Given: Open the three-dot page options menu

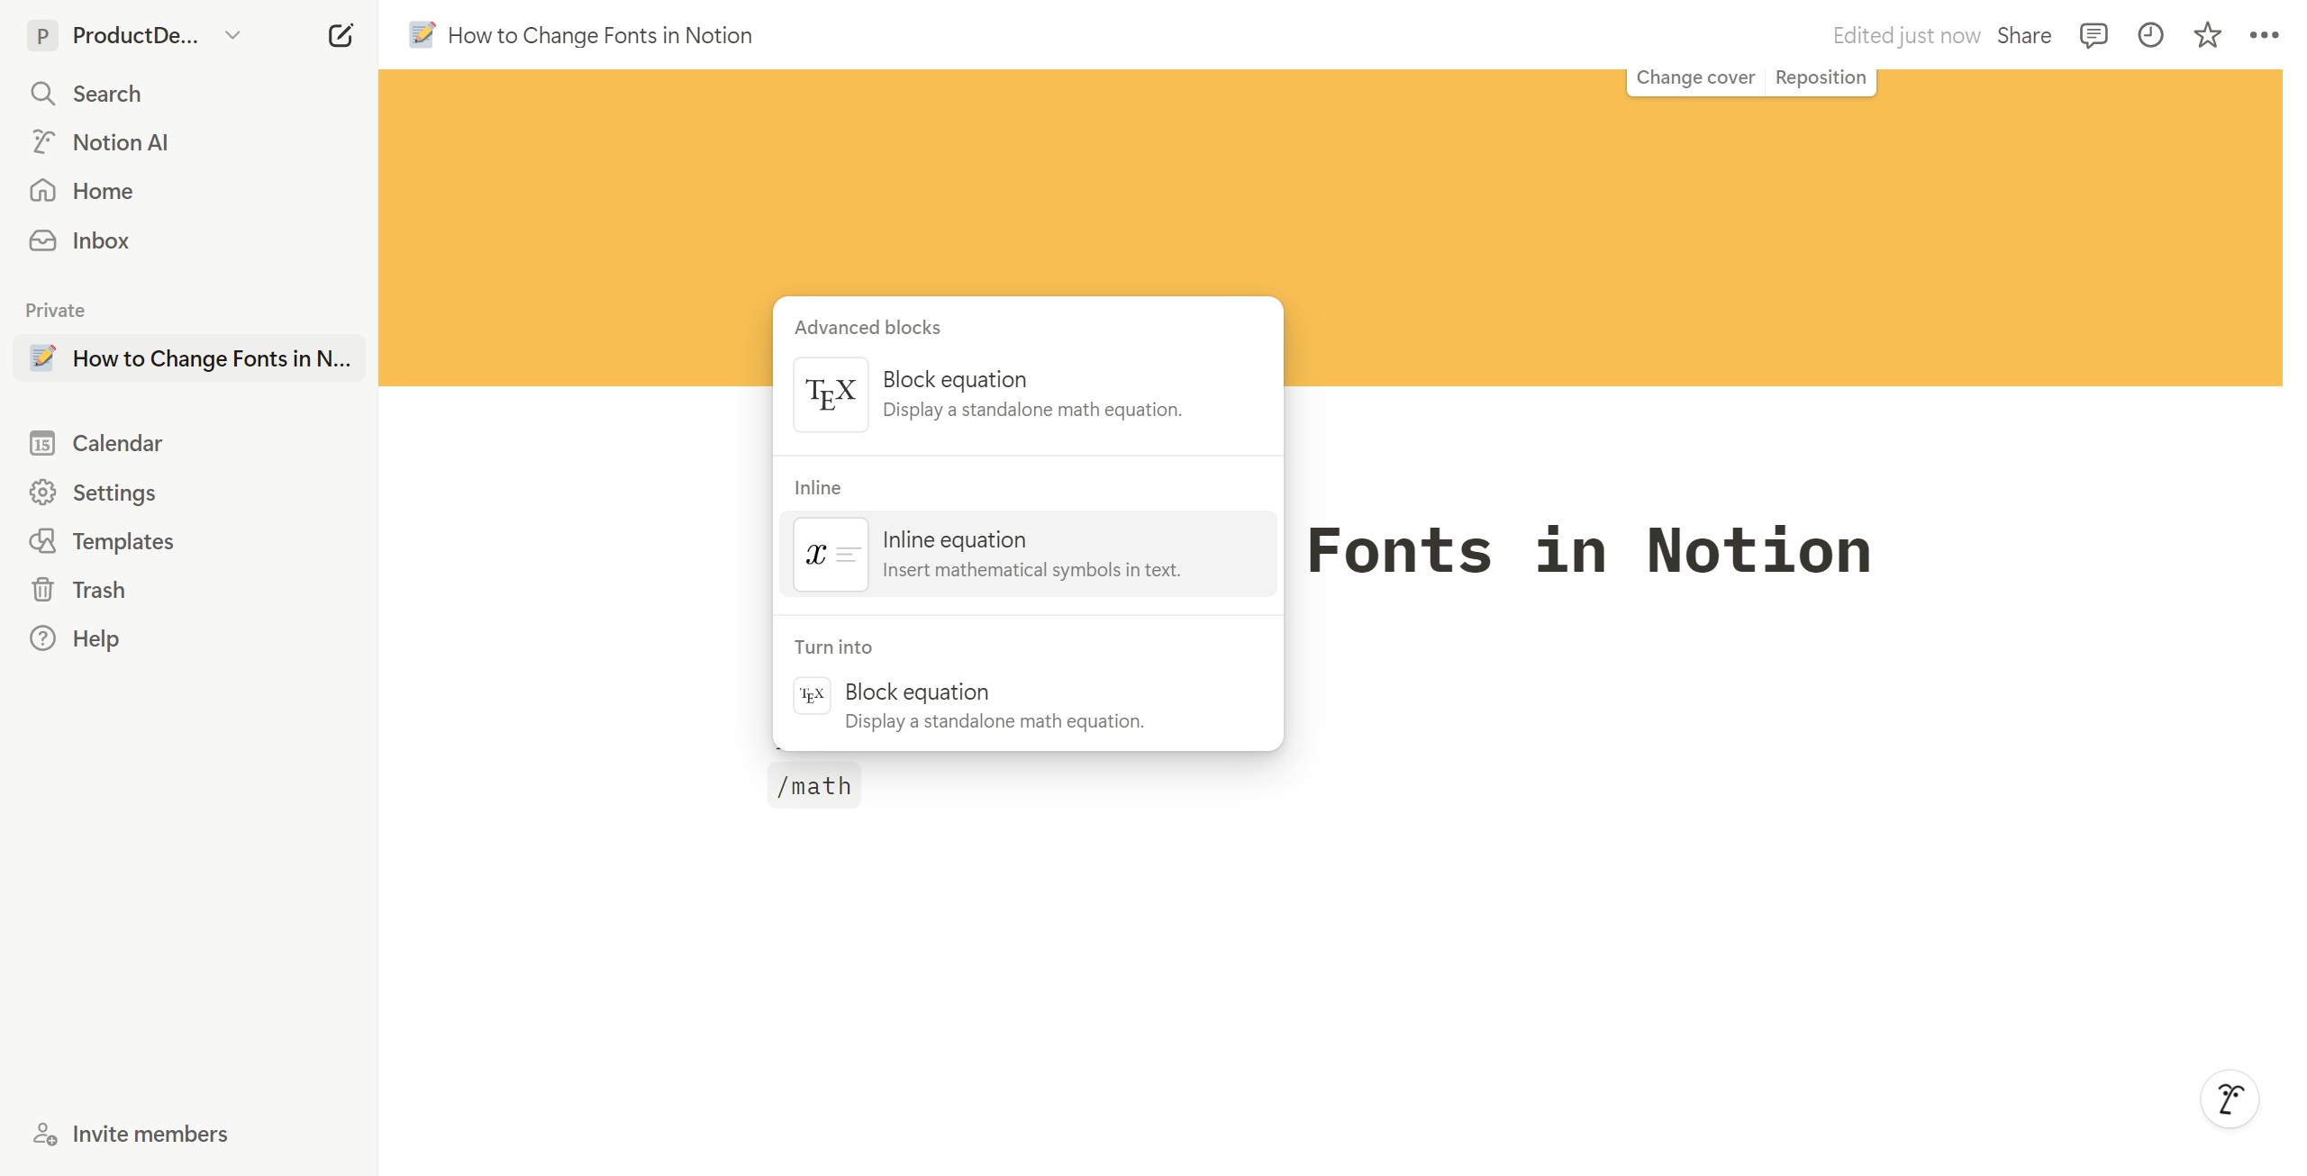Looking at the screenshot, I should [2264, 35].
